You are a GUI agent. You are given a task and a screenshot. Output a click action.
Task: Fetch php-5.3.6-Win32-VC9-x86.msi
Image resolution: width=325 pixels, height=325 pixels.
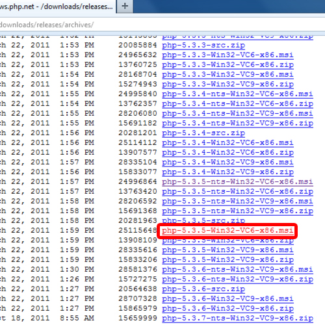pos(227,298)
